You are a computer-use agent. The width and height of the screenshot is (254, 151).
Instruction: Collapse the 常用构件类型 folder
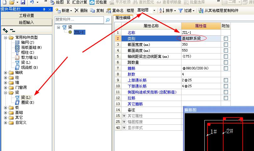6,38
